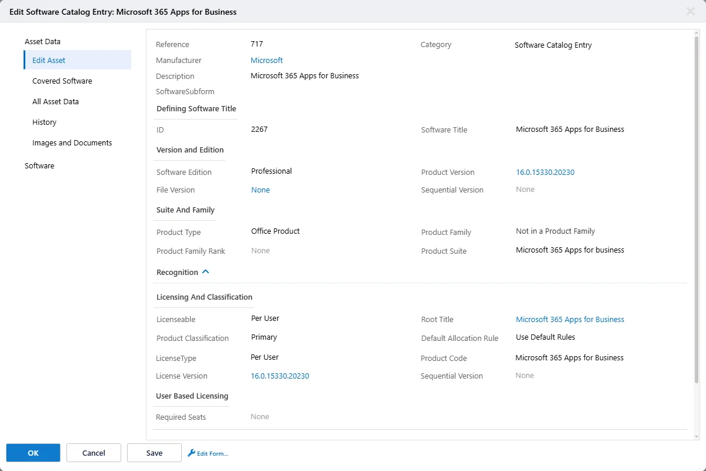Close the Edit Software Catalog Entry dialog
The width and height of the screenshot is (706, 471).
(691, 11)
